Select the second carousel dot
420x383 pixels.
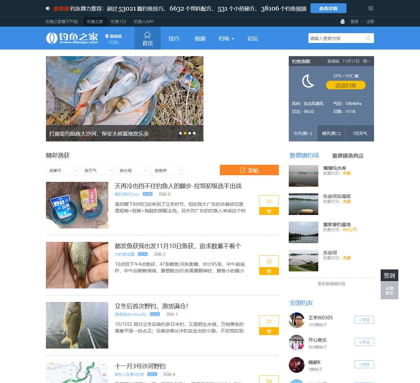pyautogui.click(x=185, y=133)
